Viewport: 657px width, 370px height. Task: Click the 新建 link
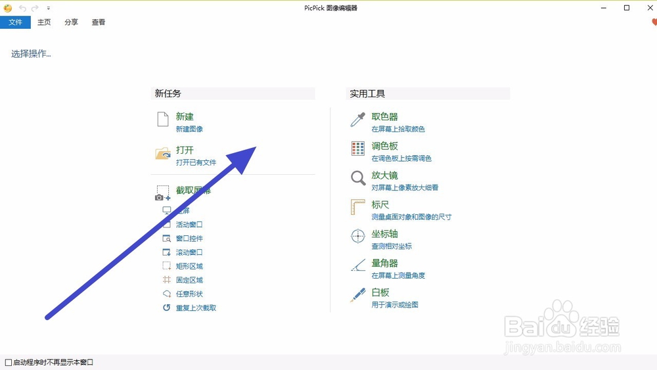coord(185,116)
